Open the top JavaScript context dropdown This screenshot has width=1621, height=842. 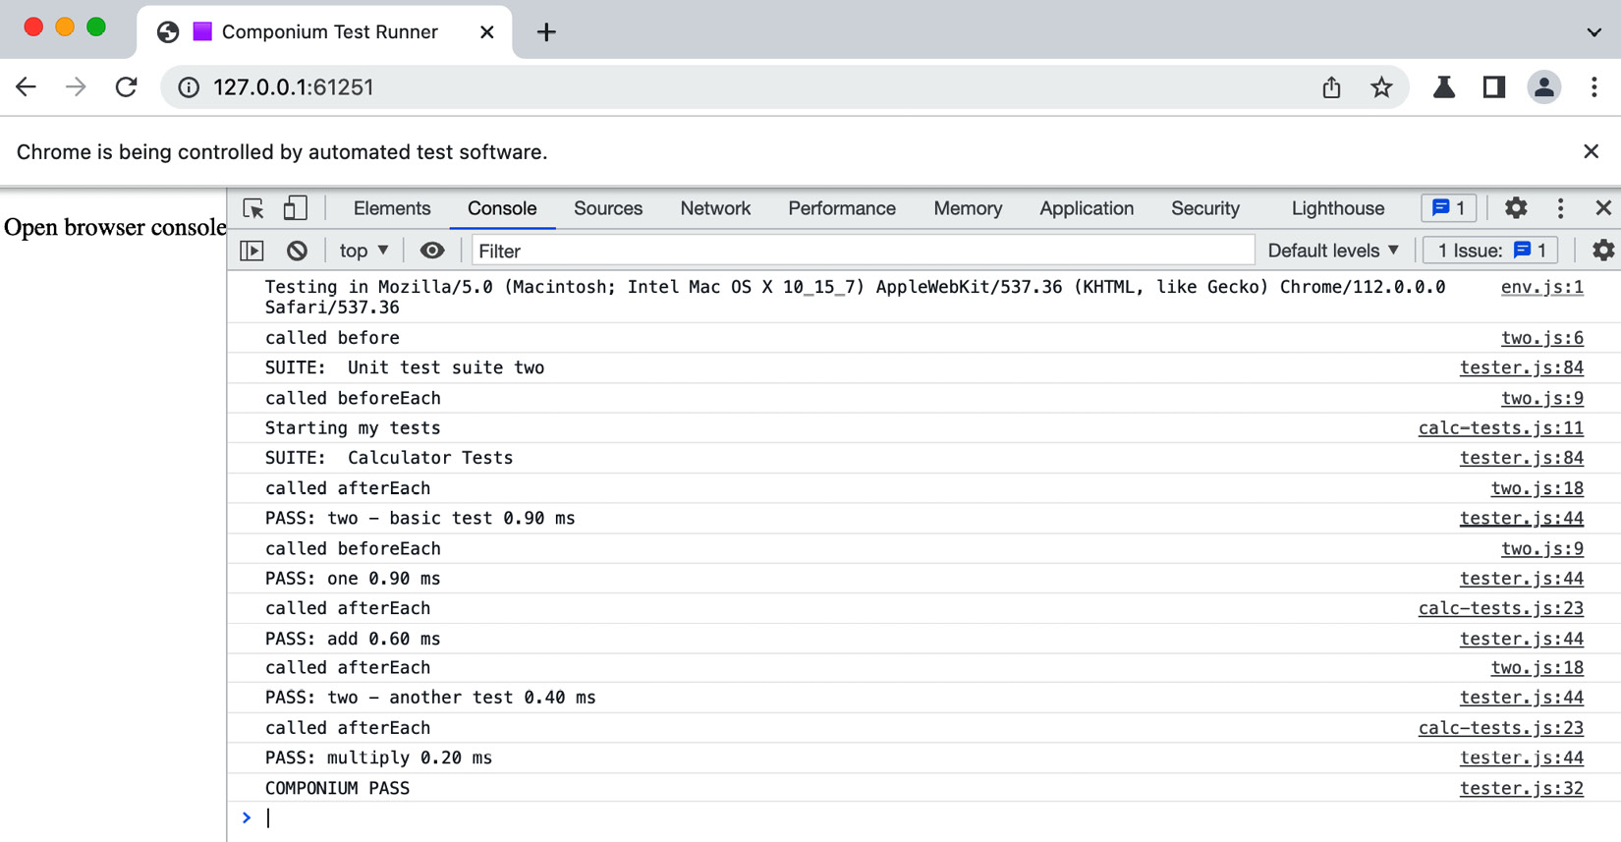click(x=363, y=251)
